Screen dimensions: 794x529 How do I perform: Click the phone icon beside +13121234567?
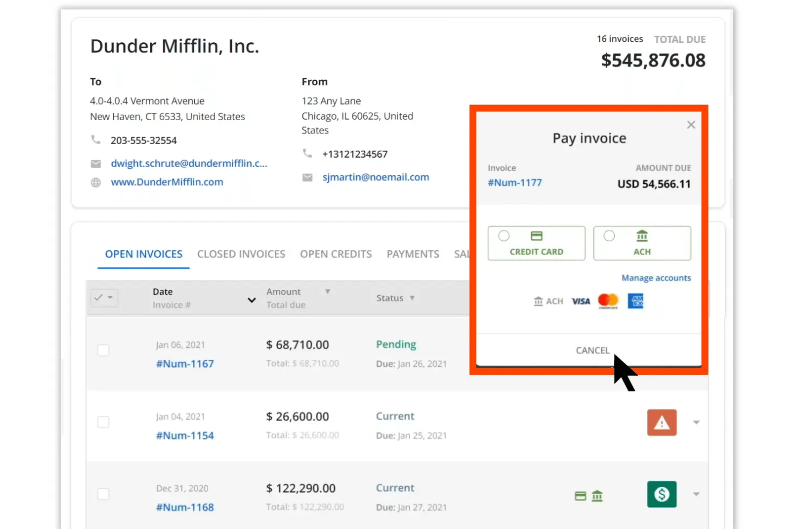point(307,154)
